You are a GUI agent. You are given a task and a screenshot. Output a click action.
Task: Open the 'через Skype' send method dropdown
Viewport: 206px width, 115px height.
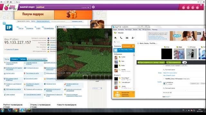pos(168,97)
